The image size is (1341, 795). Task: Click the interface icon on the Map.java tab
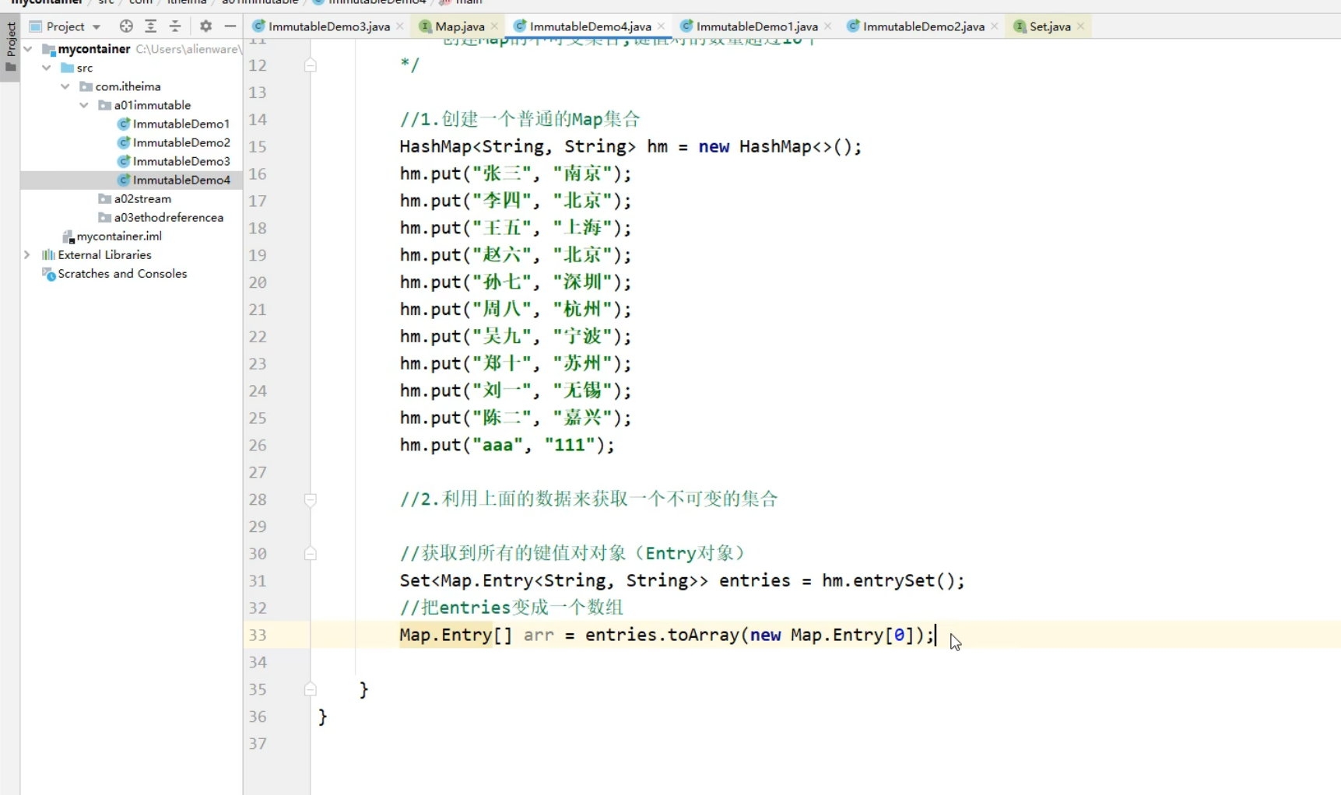coord(425,26)
